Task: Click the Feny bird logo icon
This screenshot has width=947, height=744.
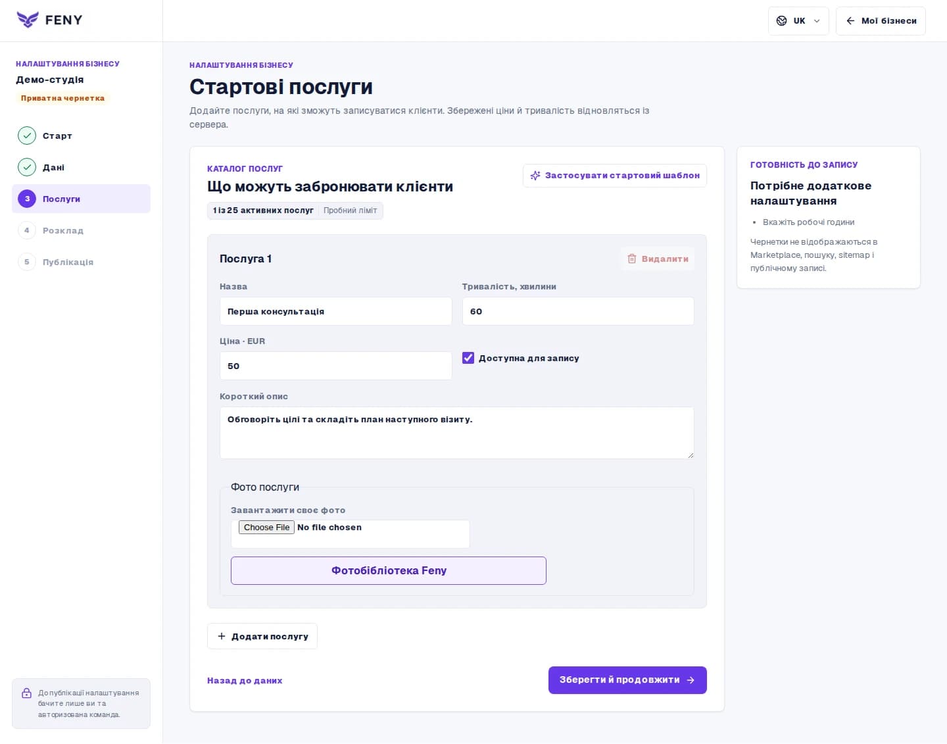Action: (28, 20)
